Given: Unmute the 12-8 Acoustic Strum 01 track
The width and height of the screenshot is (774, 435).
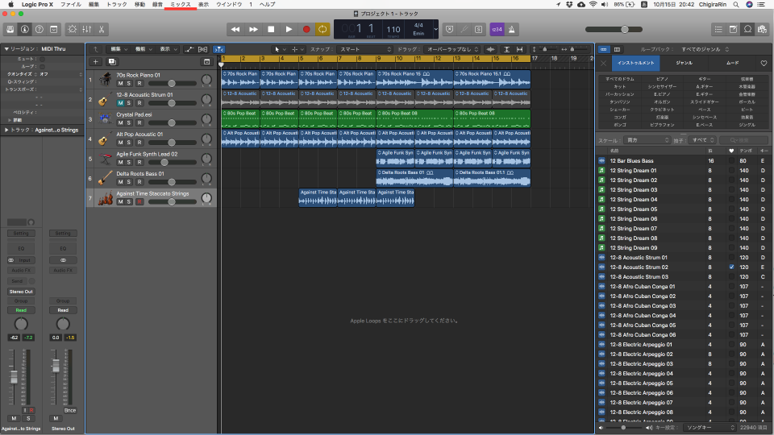Looking at the screenshot, I should (120, 103).
